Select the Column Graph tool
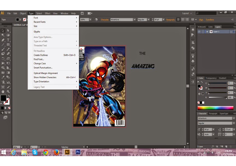This screenshot has height=166, width=236. (8, 82)
